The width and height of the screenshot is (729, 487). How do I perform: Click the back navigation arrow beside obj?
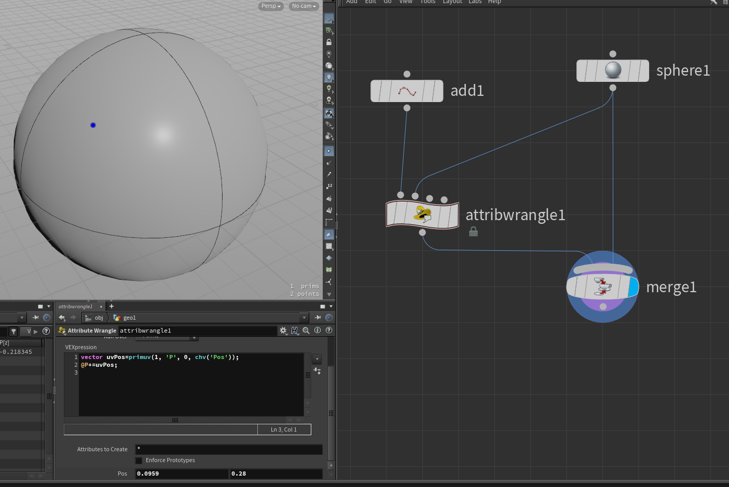(x=62, y=318)
